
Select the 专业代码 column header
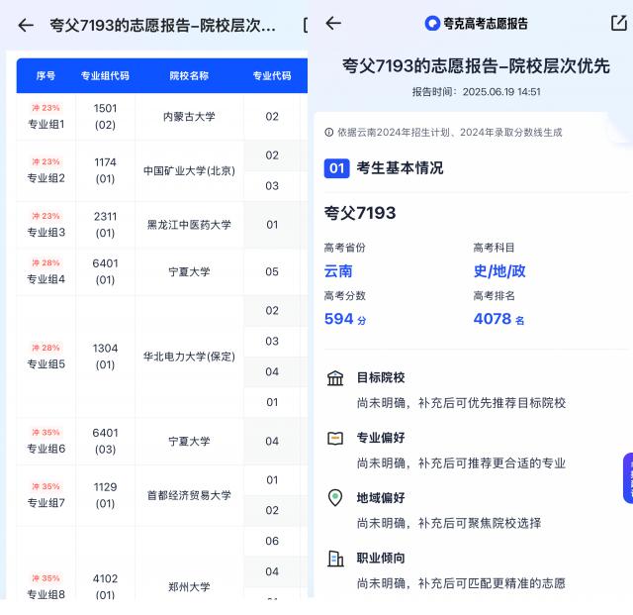[x=272, y=75]
